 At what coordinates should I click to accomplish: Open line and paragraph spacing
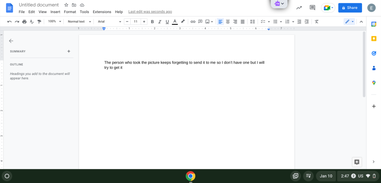253,22
